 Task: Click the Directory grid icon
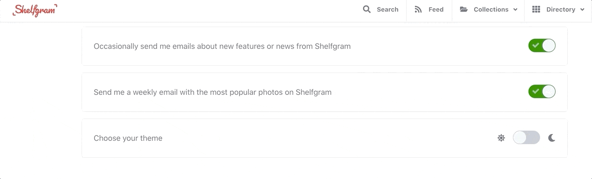point(536,9)
